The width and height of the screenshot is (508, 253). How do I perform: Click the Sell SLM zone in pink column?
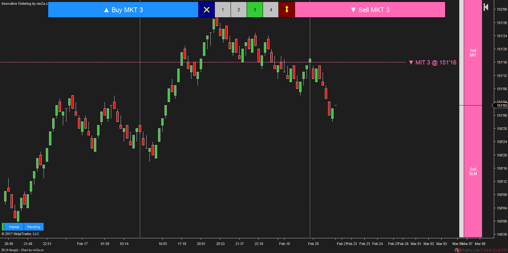pos(473,172)
